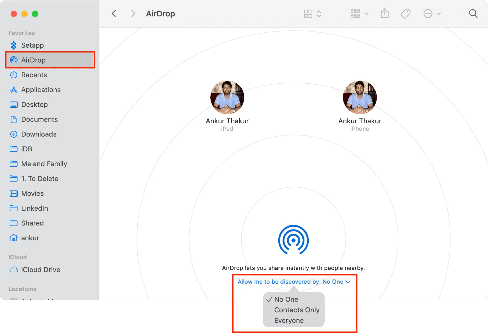The width and height of the screenshot is (488, 334).
Task: Click the group-by grid icon
Action: [x=355, y=14]
